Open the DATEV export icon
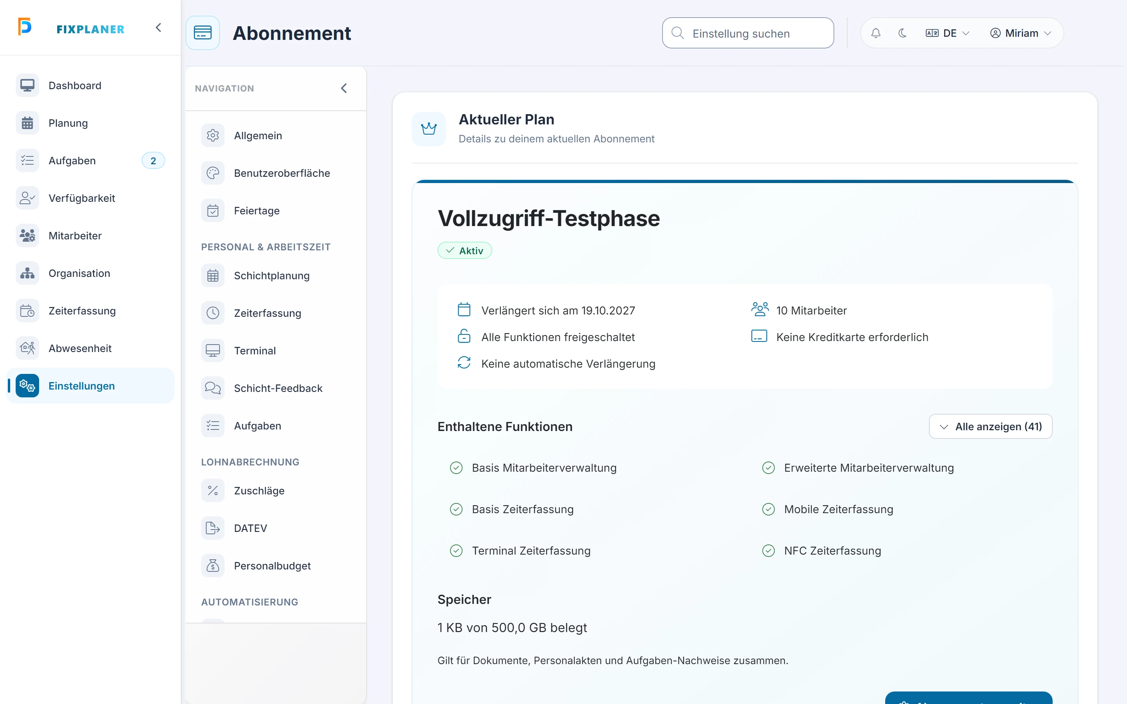This screenshot has width=1127, height=704. (213, 528)
